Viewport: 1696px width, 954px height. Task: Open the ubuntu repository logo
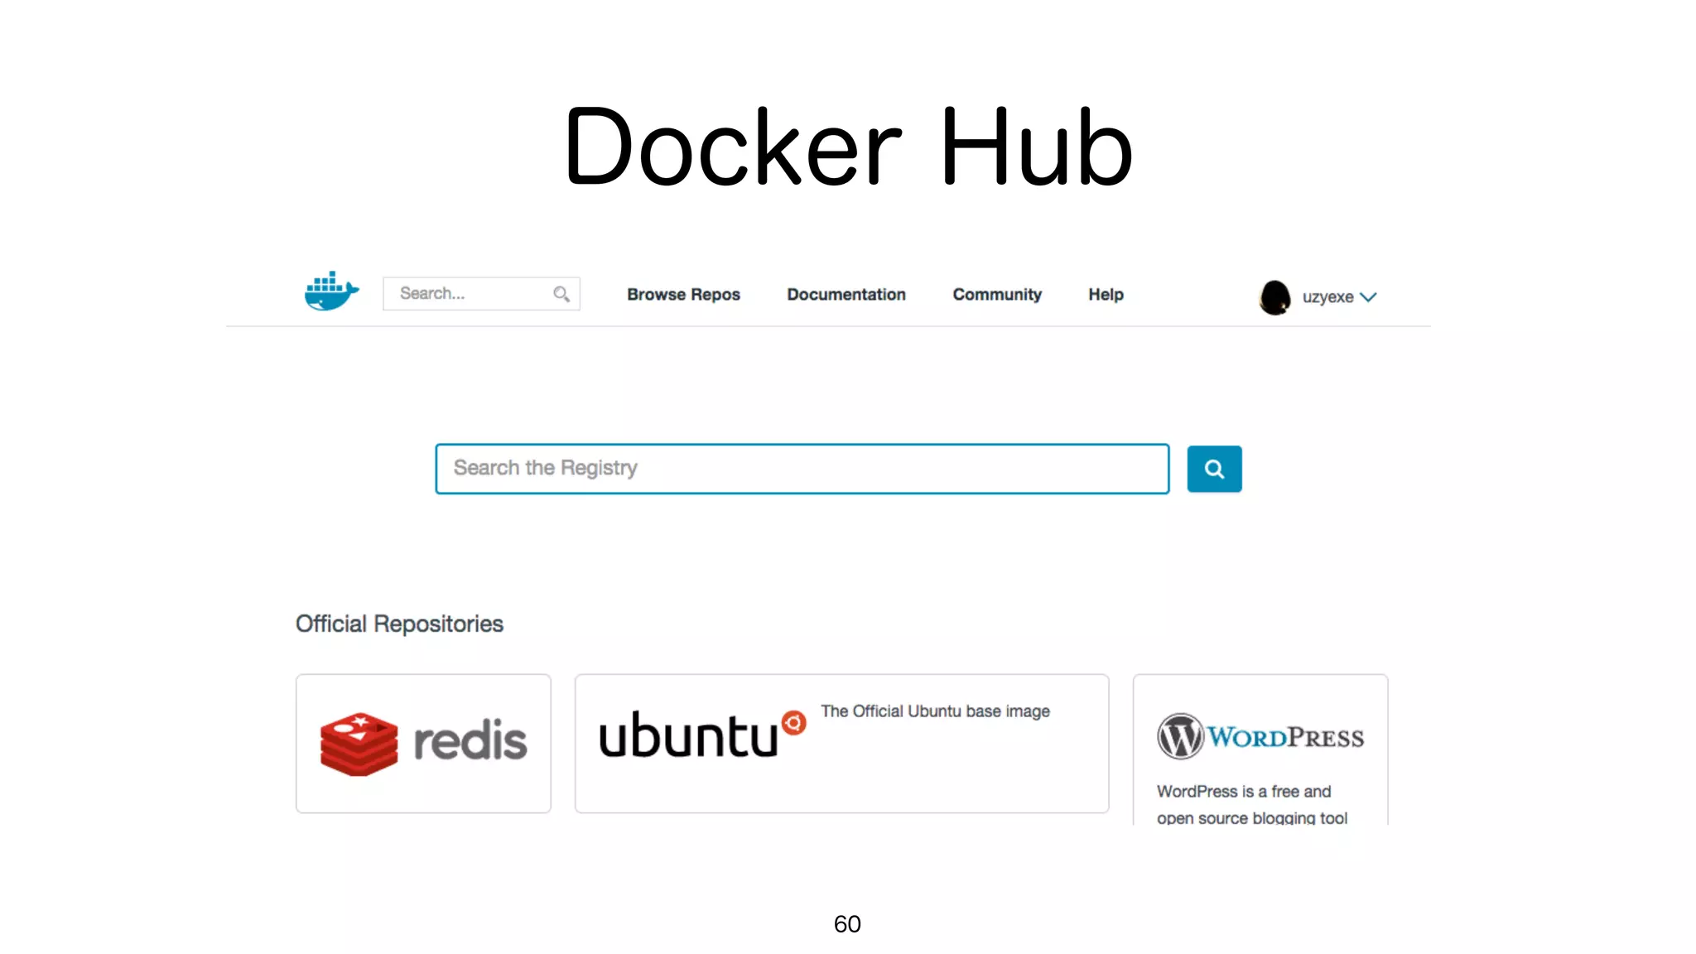pos(702,735)
